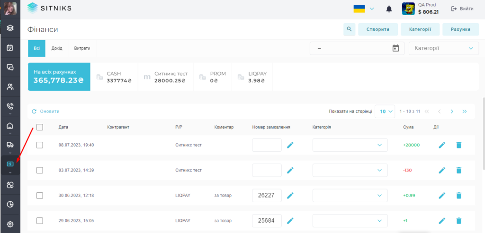Open the calendar tasks sidebar icon
485x233 pixels.
click(x=10, y=48)
